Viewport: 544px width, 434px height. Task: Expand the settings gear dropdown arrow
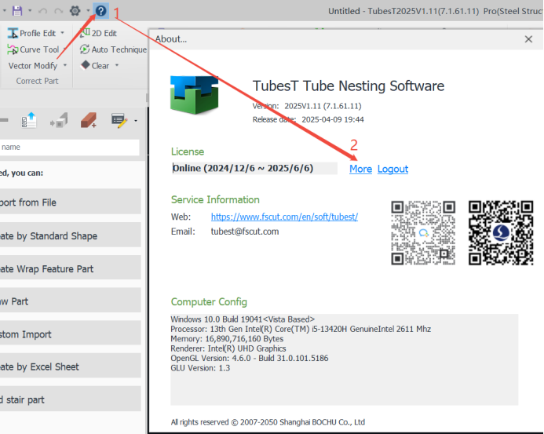click(88, 11)
